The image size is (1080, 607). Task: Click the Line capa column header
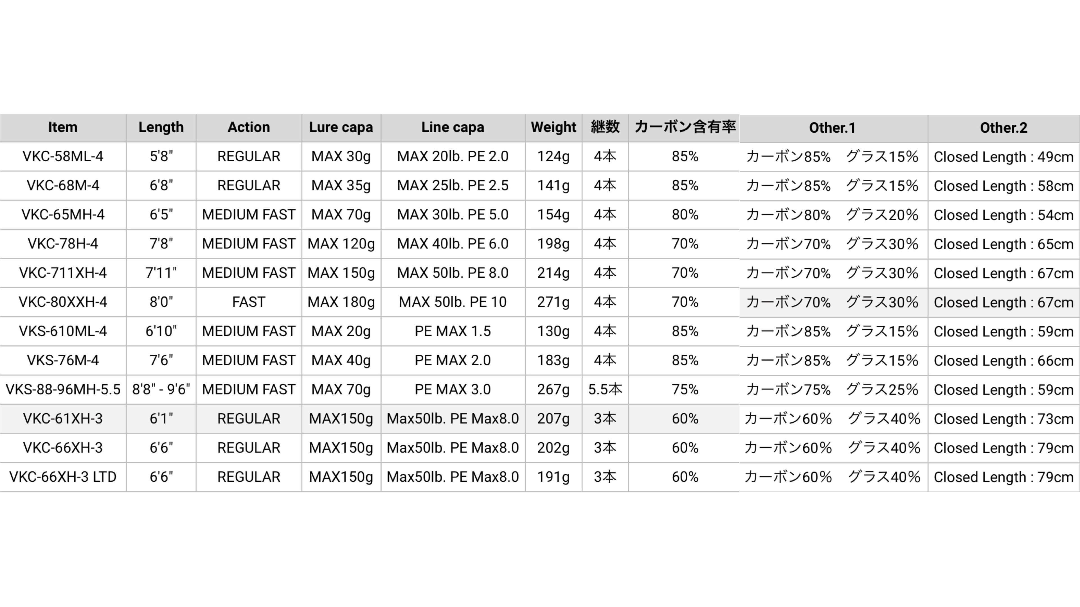tap(453, 127)
